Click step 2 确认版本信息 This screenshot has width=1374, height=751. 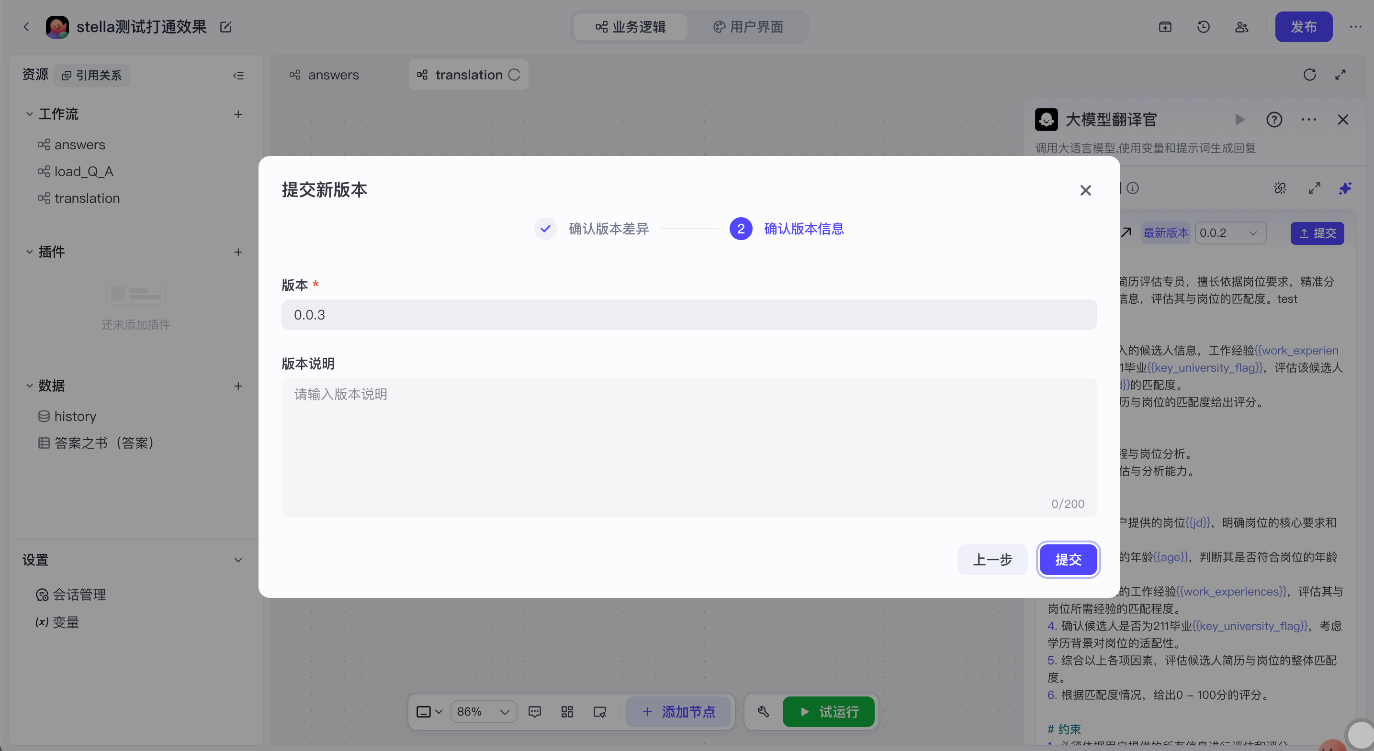tap(787, 229)
